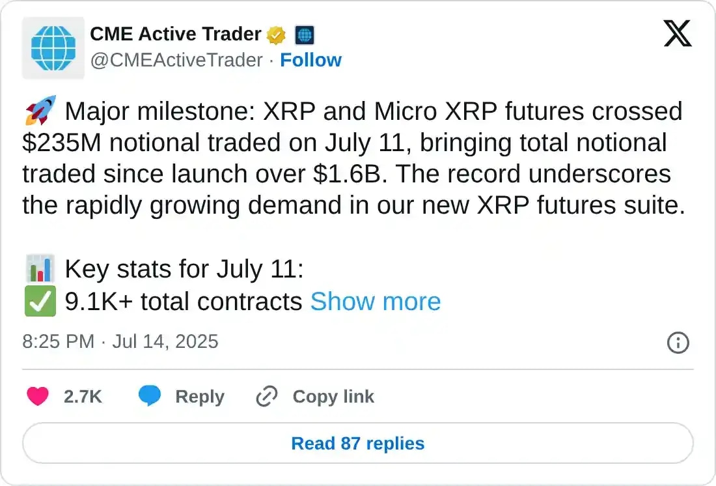Expand the tweet with Show more
The image size is (716, 486).
(x=375, y=301)
